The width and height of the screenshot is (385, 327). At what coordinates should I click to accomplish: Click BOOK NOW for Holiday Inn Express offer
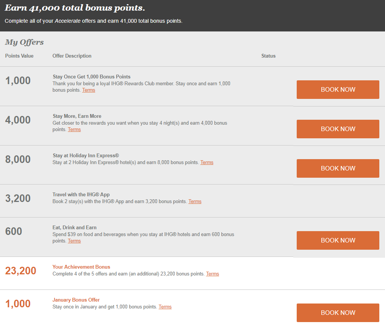(x=338, y=168)
